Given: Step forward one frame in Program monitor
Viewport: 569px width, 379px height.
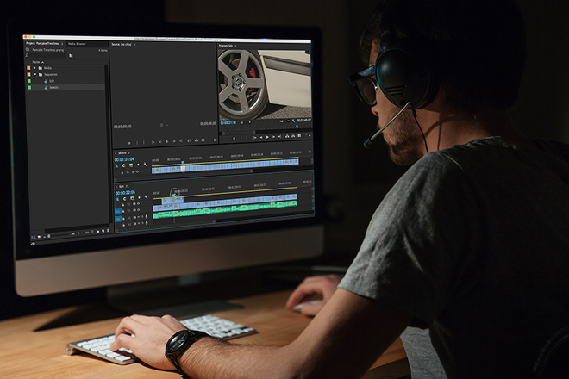Looking at the screenshot, I should (273, 137).
